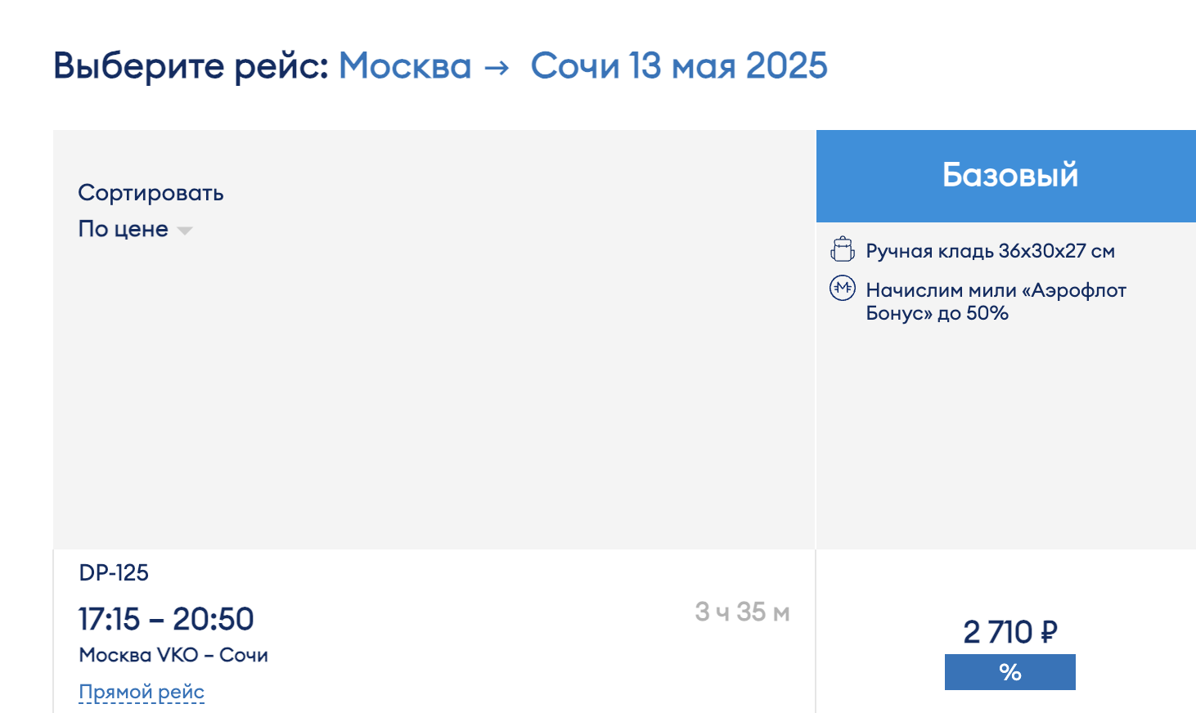
Task: Click the 'Сортировать' label
Action: [151, 194]
